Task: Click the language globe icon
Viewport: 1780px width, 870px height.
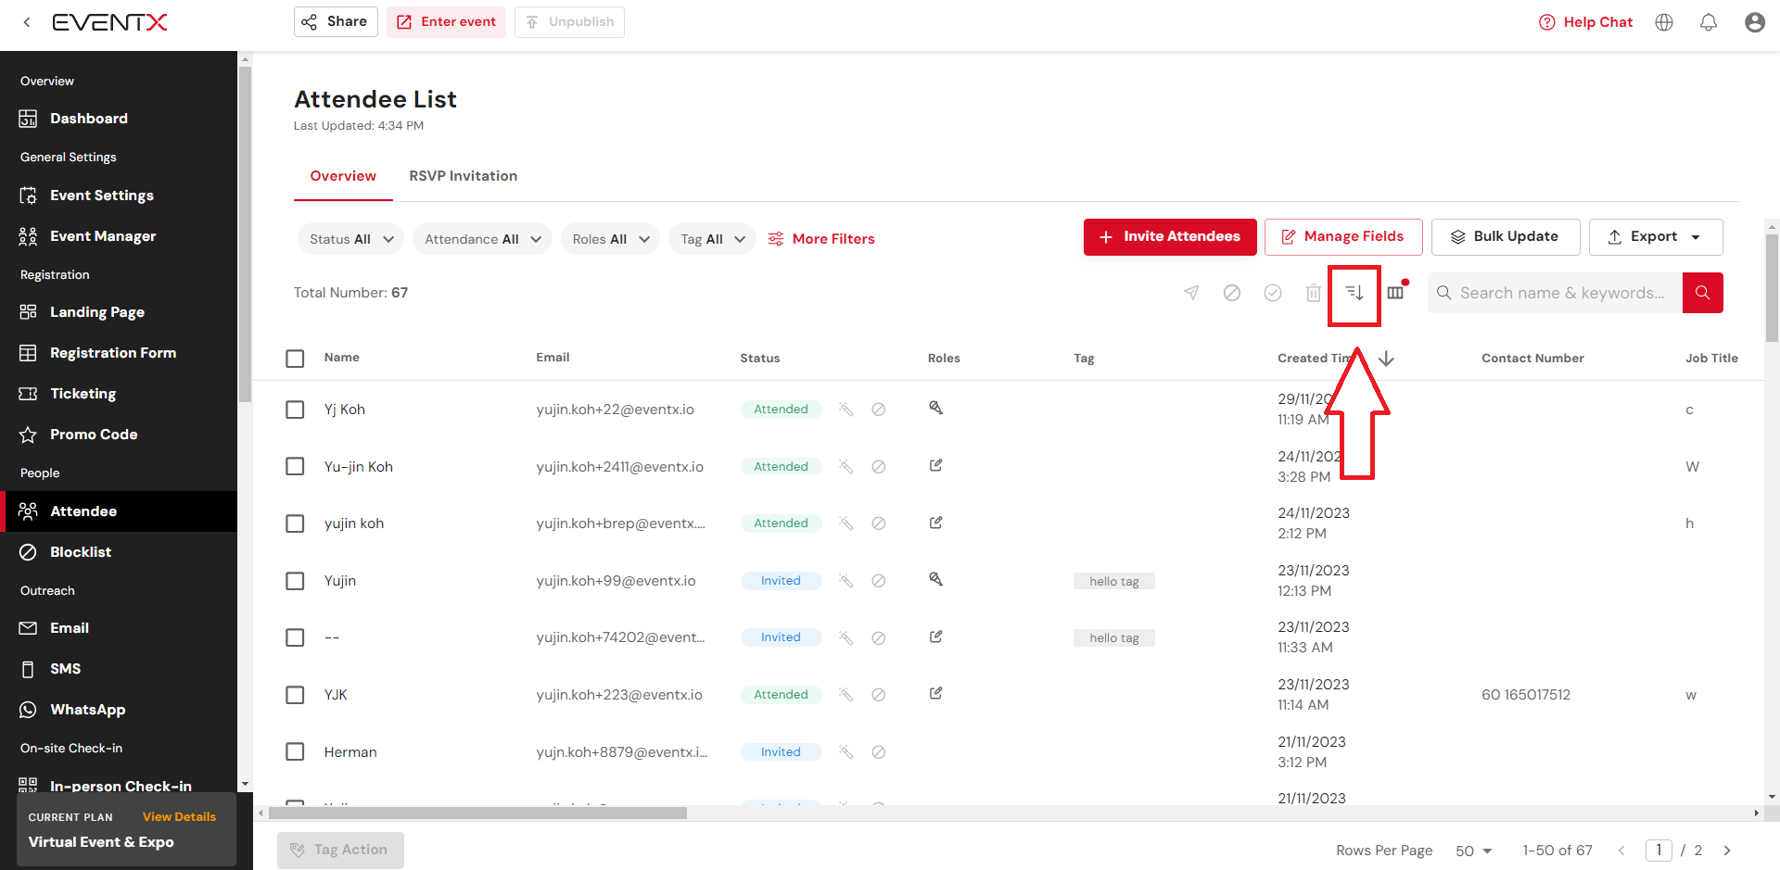Action: tap(1664, 22)
